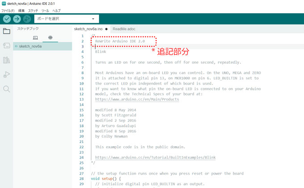Click 'by Scott Fitzgerald' on line 16
This screenshot has height=188, width=304.
[x=116, y=115]
